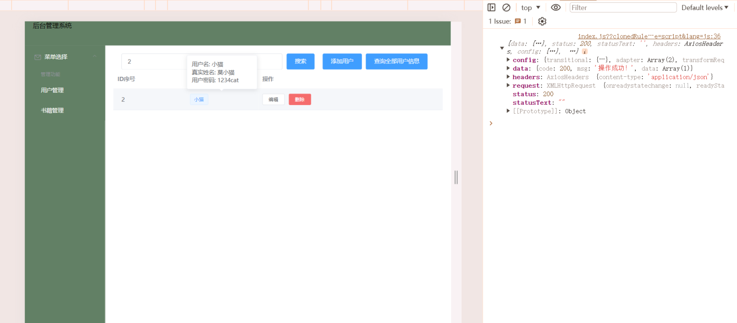Clear the console with the ban icon
This screenshot has height=323, width=737.
pyautogui.click(x=506, y=8)
